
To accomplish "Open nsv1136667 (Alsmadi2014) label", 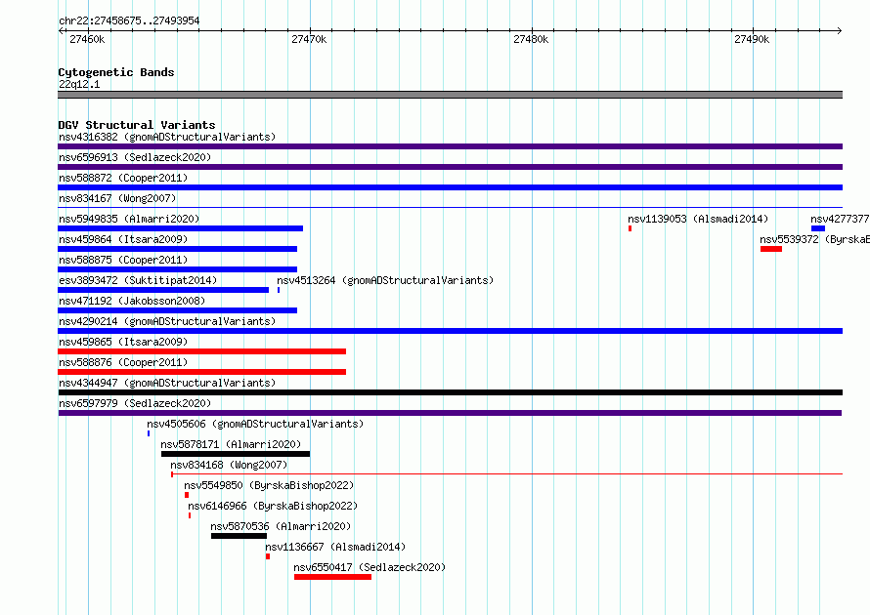I will (335, 547).
